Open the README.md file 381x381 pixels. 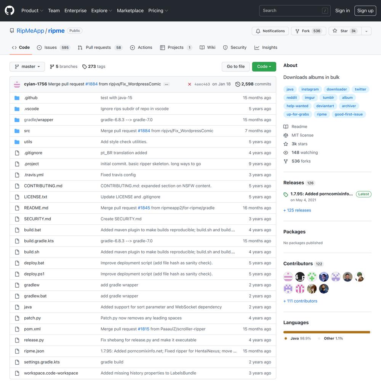tap(36, 208)
